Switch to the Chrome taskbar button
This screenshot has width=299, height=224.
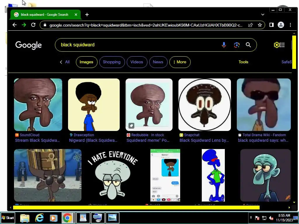67,218
